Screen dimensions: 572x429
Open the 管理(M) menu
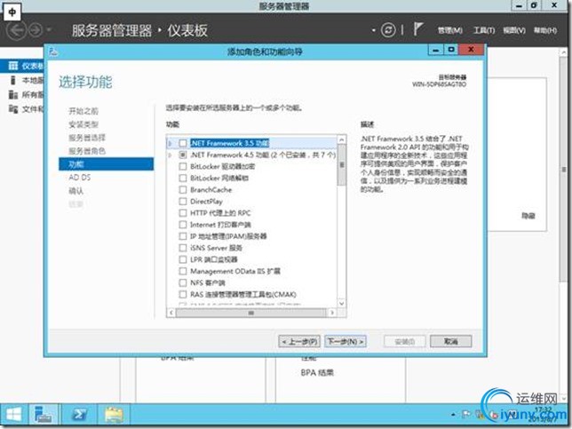click(450, 30)
